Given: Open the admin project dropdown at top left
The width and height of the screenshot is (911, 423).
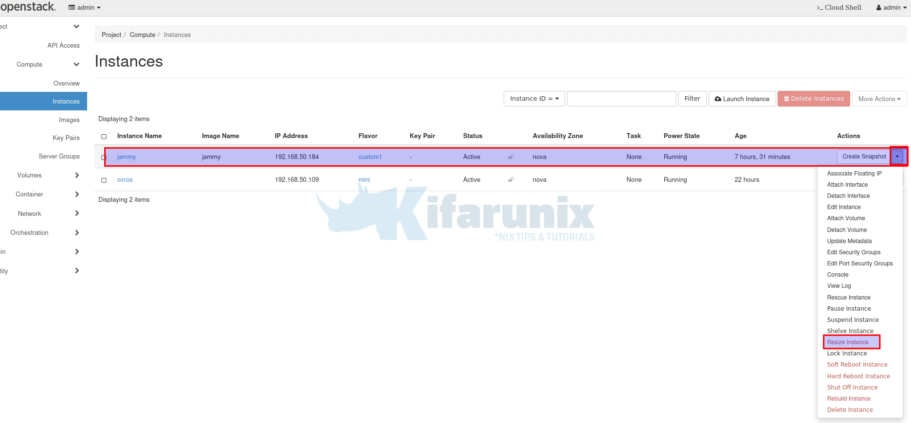Looking at the screenshot, I should [85, 7].
